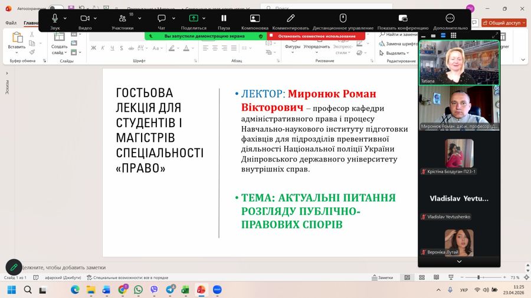
Task: Open Zoom annotation tools (Комментировать)
Action: point(290,19)
